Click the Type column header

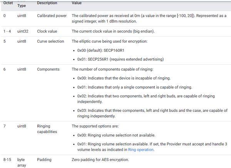click(x=22, y=6)
